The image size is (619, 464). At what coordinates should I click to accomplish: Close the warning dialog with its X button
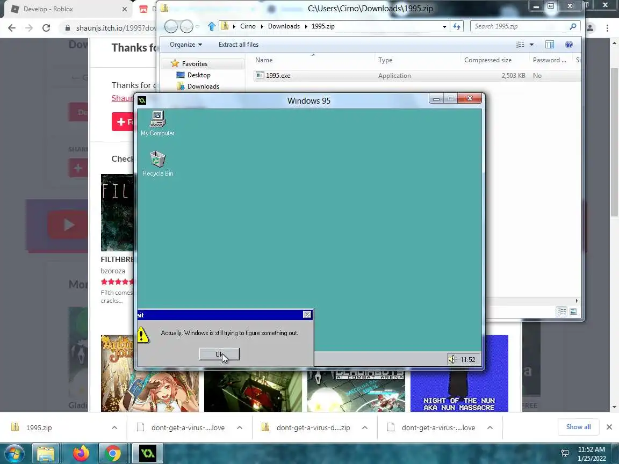(x=307, y=315)
